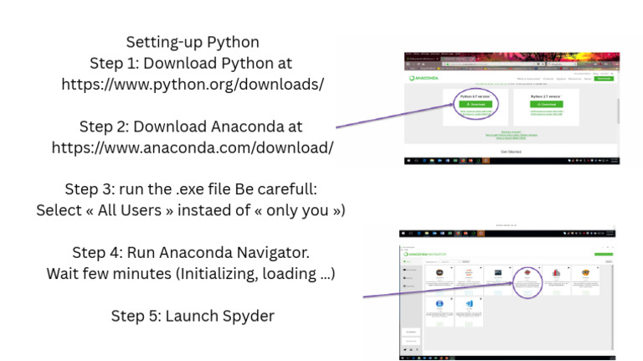The height and width of the screenshot is (361, 643).
Task: Click the vertical scrollbar of the Anaconda webpage
Action: coord(618,111)
